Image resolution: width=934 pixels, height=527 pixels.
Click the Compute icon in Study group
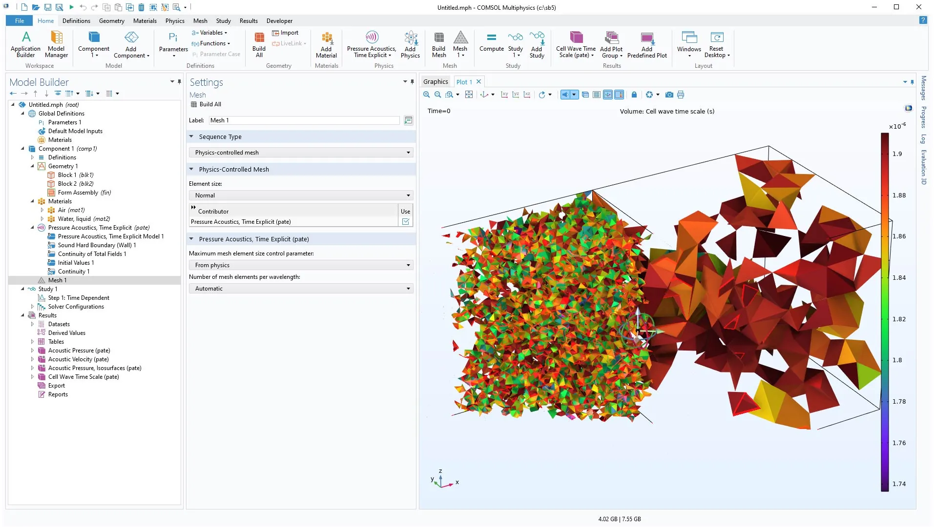tap(491, 42)
